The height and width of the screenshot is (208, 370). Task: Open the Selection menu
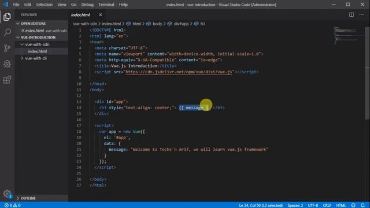point(44,5)
